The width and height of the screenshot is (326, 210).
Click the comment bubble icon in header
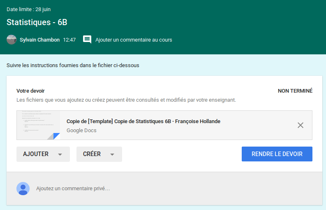(x=87, y=40)
